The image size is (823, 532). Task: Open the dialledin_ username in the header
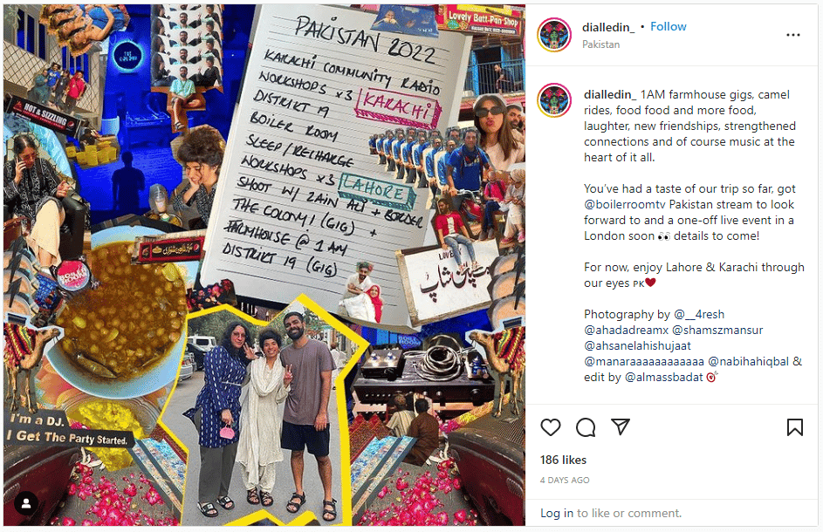[x=607, y=27]
